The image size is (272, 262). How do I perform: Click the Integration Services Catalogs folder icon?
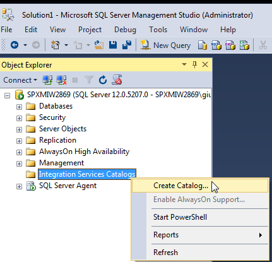click(x=31, y=174)
